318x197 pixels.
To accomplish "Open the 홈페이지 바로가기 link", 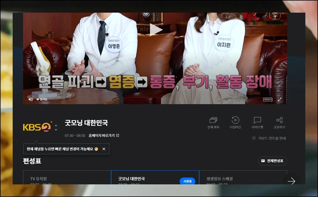I will [104, 135].
